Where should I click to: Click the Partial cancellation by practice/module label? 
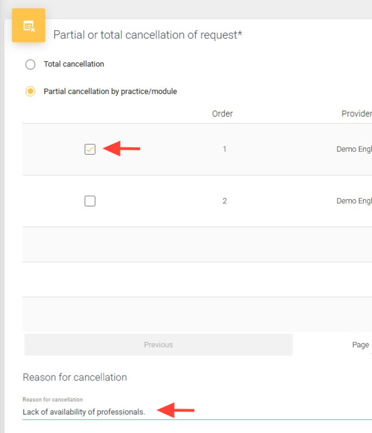(x=110, y=91)
